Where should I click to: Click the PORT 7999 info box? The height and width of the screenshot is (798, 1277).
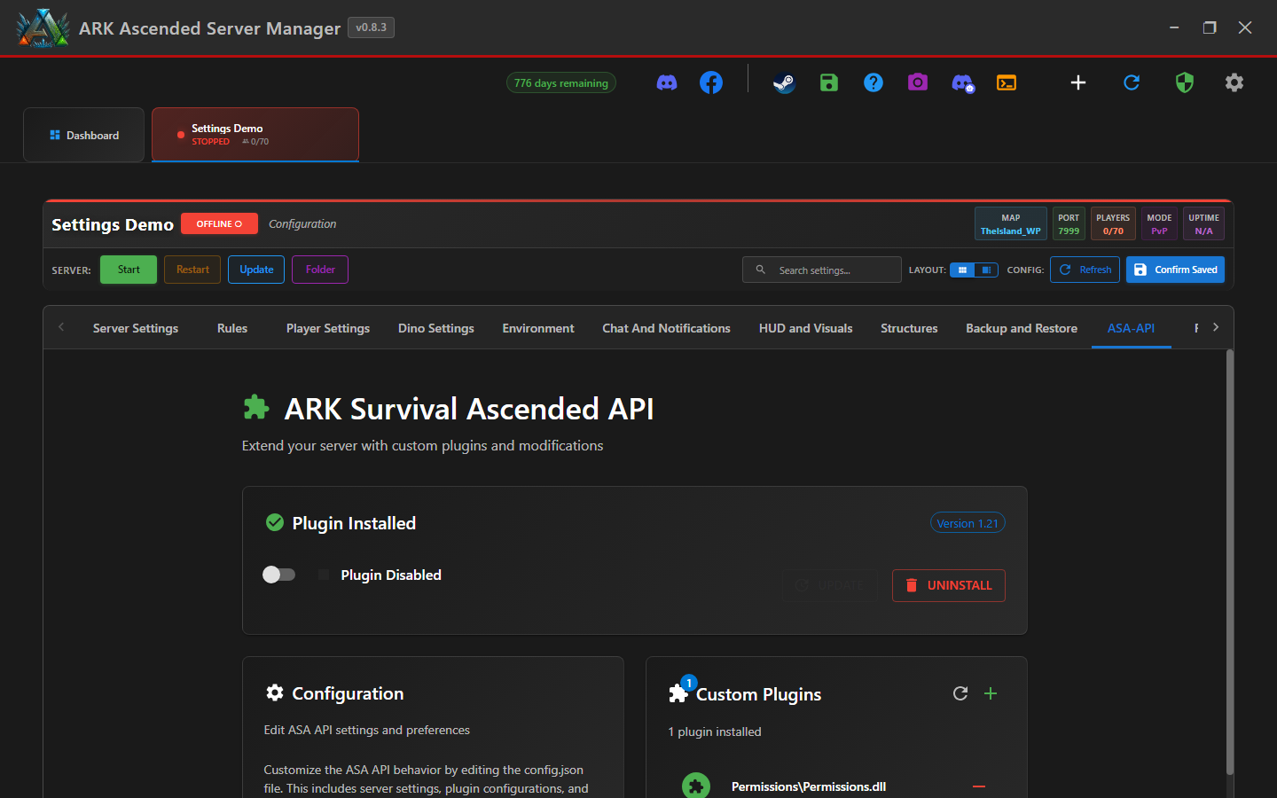(1069, 223)
